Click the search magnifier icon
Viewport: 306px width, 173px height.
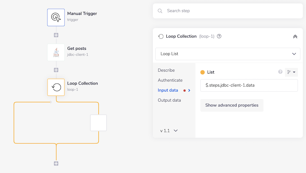[160, 11]
